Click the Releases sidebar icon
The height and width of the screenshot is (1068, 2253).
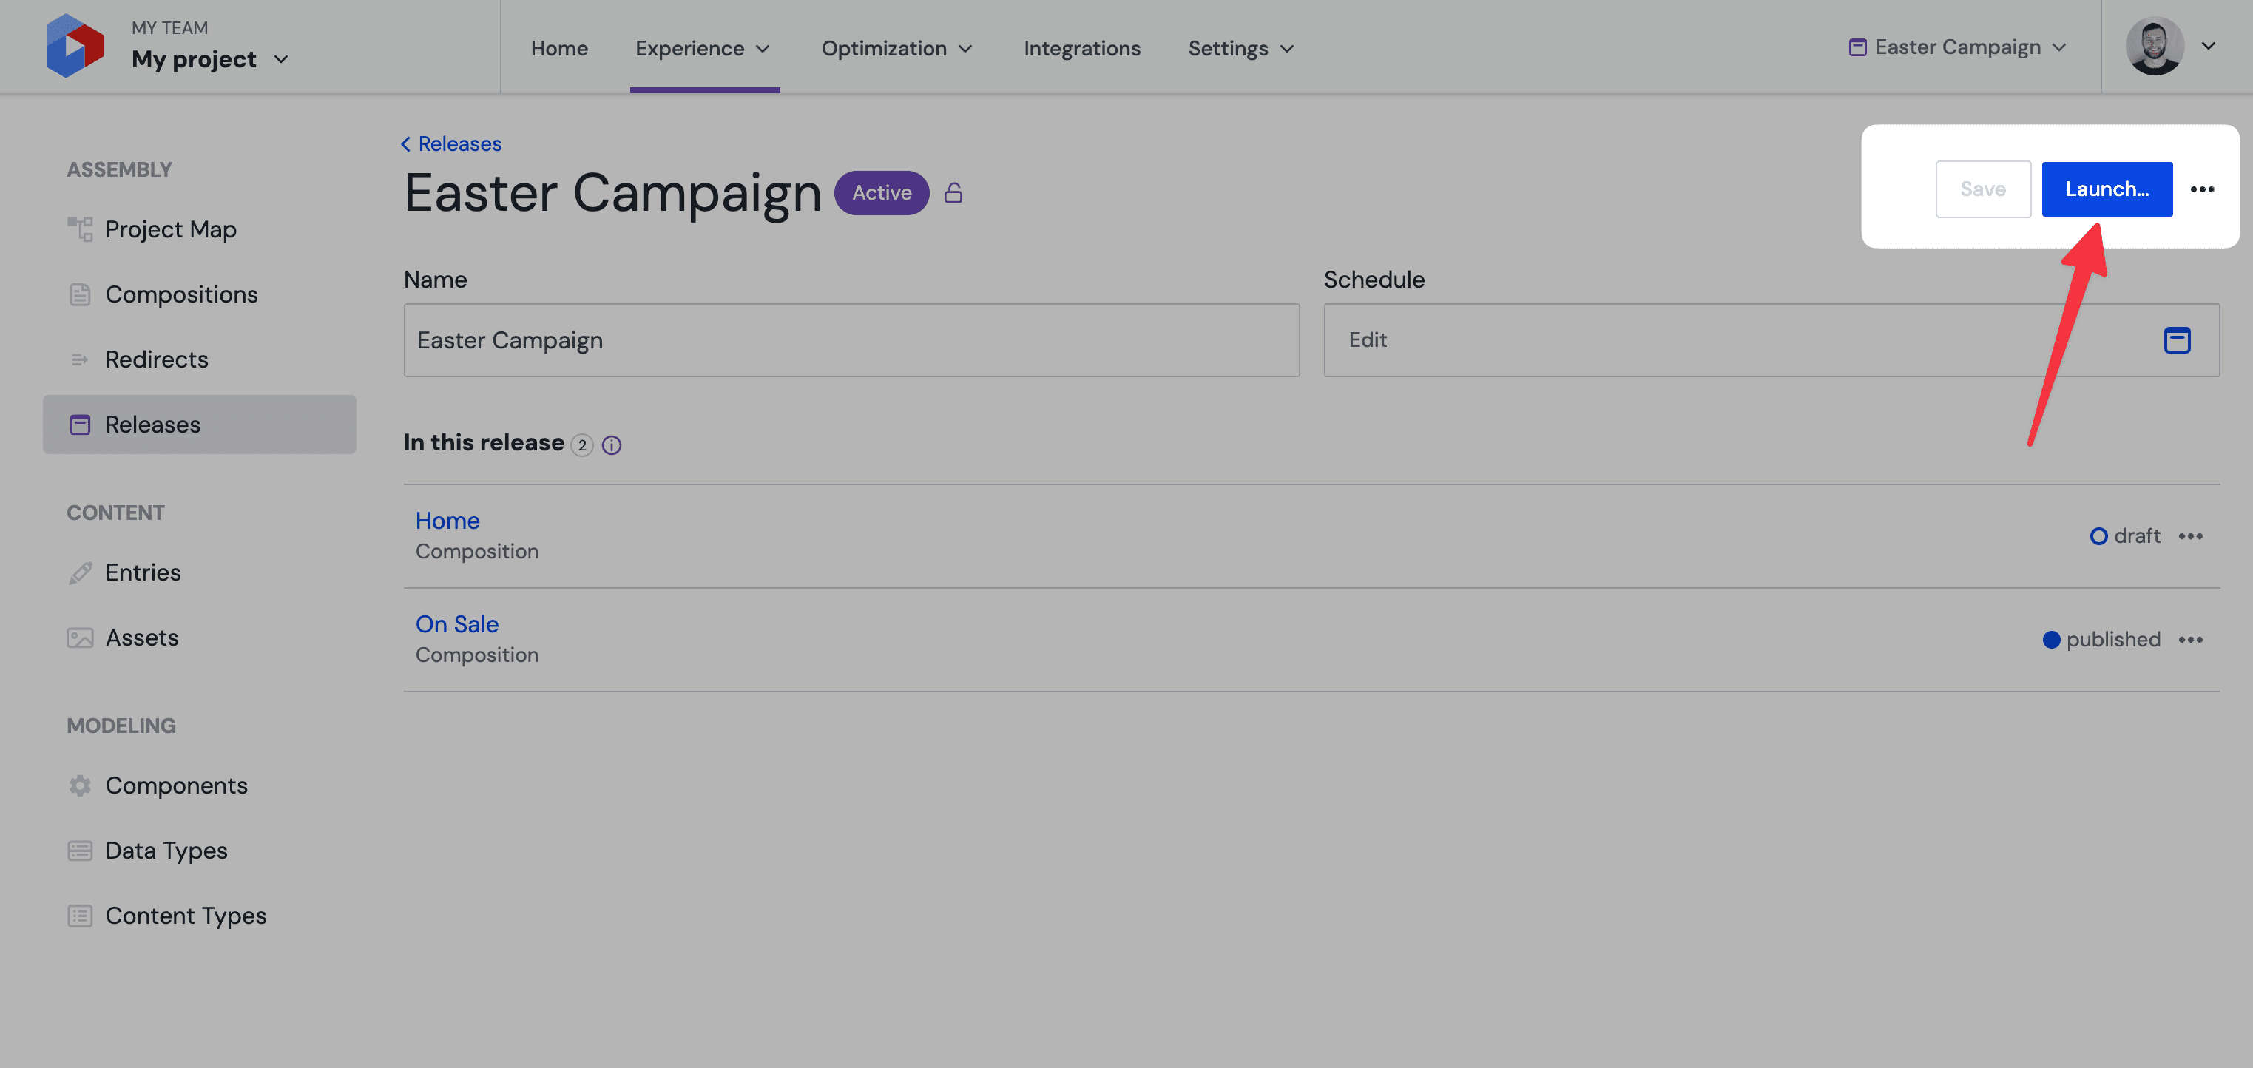pos(79,424)
